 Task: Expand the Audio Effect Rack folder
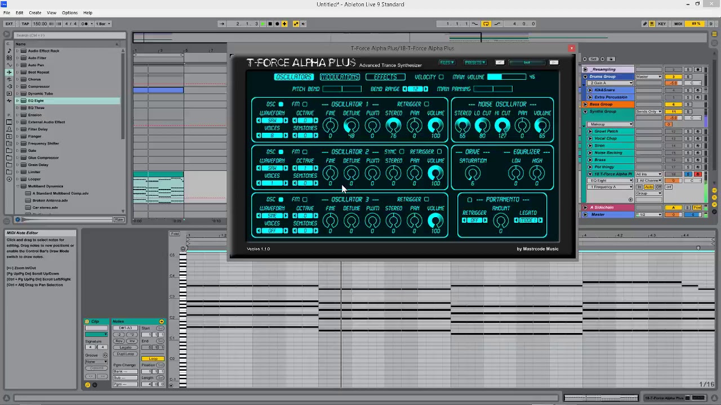pyautogui.click(x=17, y=51)
